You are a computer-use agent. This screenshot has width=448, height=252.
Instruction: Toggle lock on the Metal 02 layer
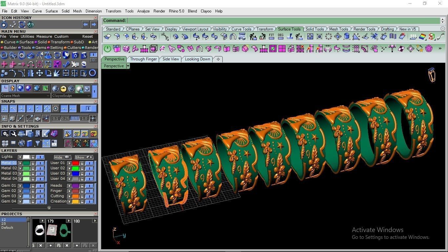pyautogui.click(x=33, y=168)
